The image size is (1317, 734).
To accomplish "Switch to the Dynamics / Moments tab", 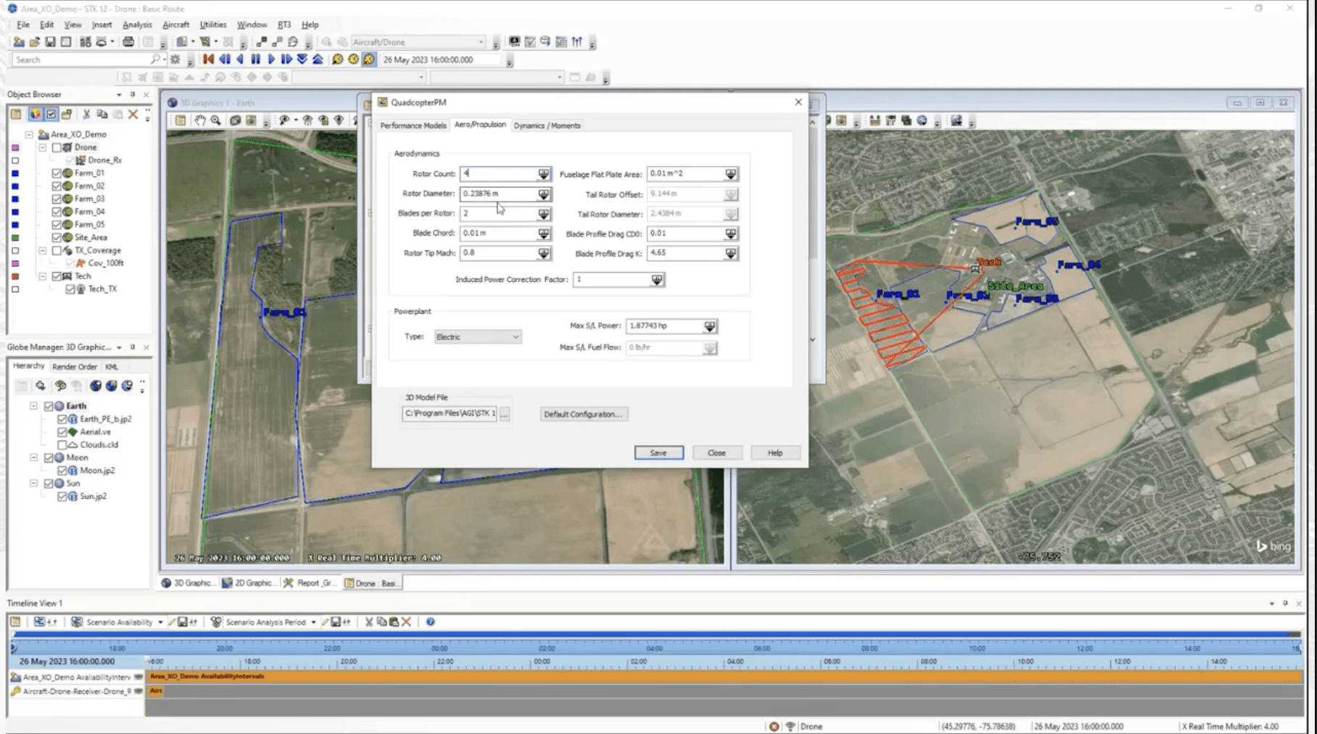I will [548, 125].
